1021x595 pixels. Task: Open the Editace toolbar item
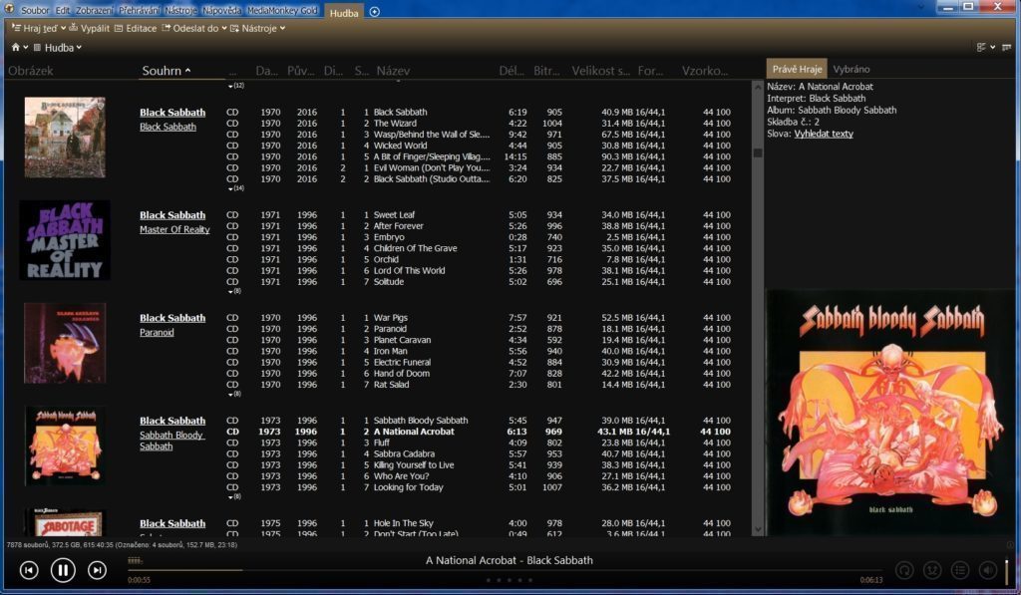pos(136,28)
